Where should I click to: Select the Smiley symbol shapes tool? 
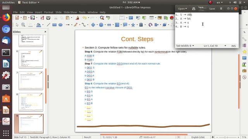tap(101, 25)
